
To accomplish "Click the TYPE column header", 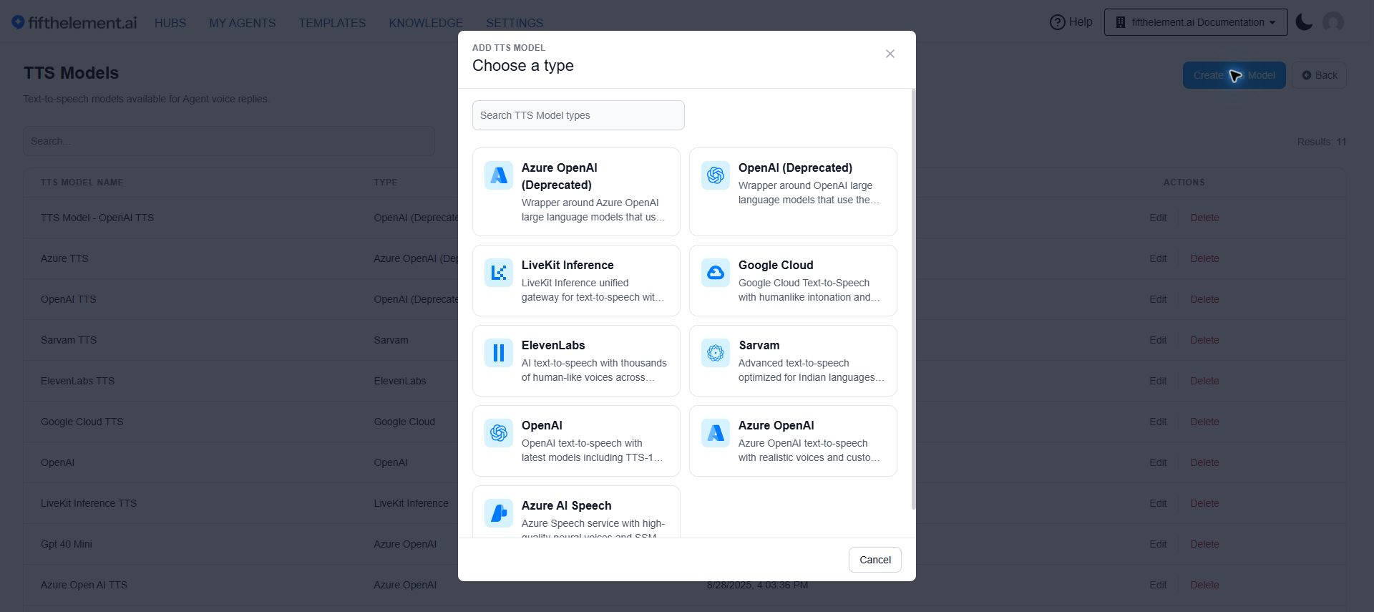I will pyautogui.click(x=386, y=183).
